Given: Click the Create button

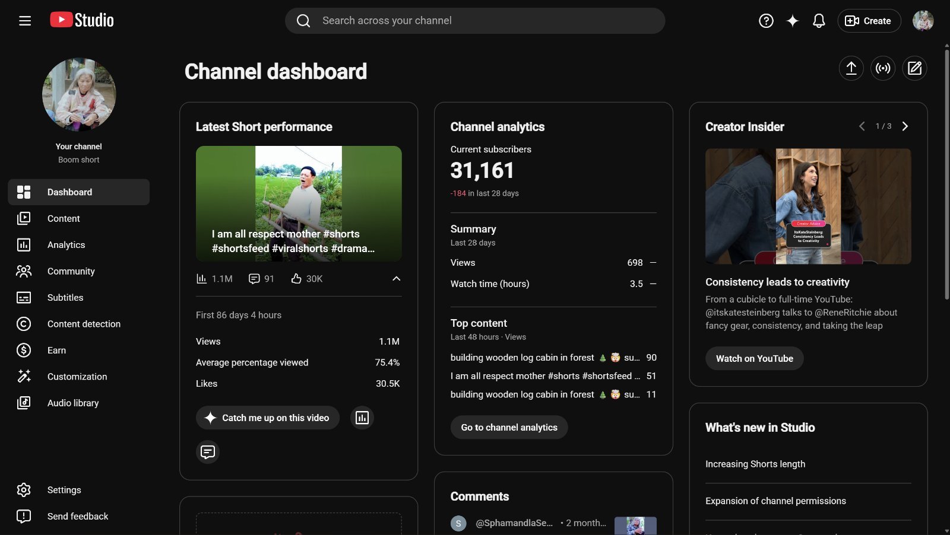Looking at the screenshot, I should click(x=869, y=21).
